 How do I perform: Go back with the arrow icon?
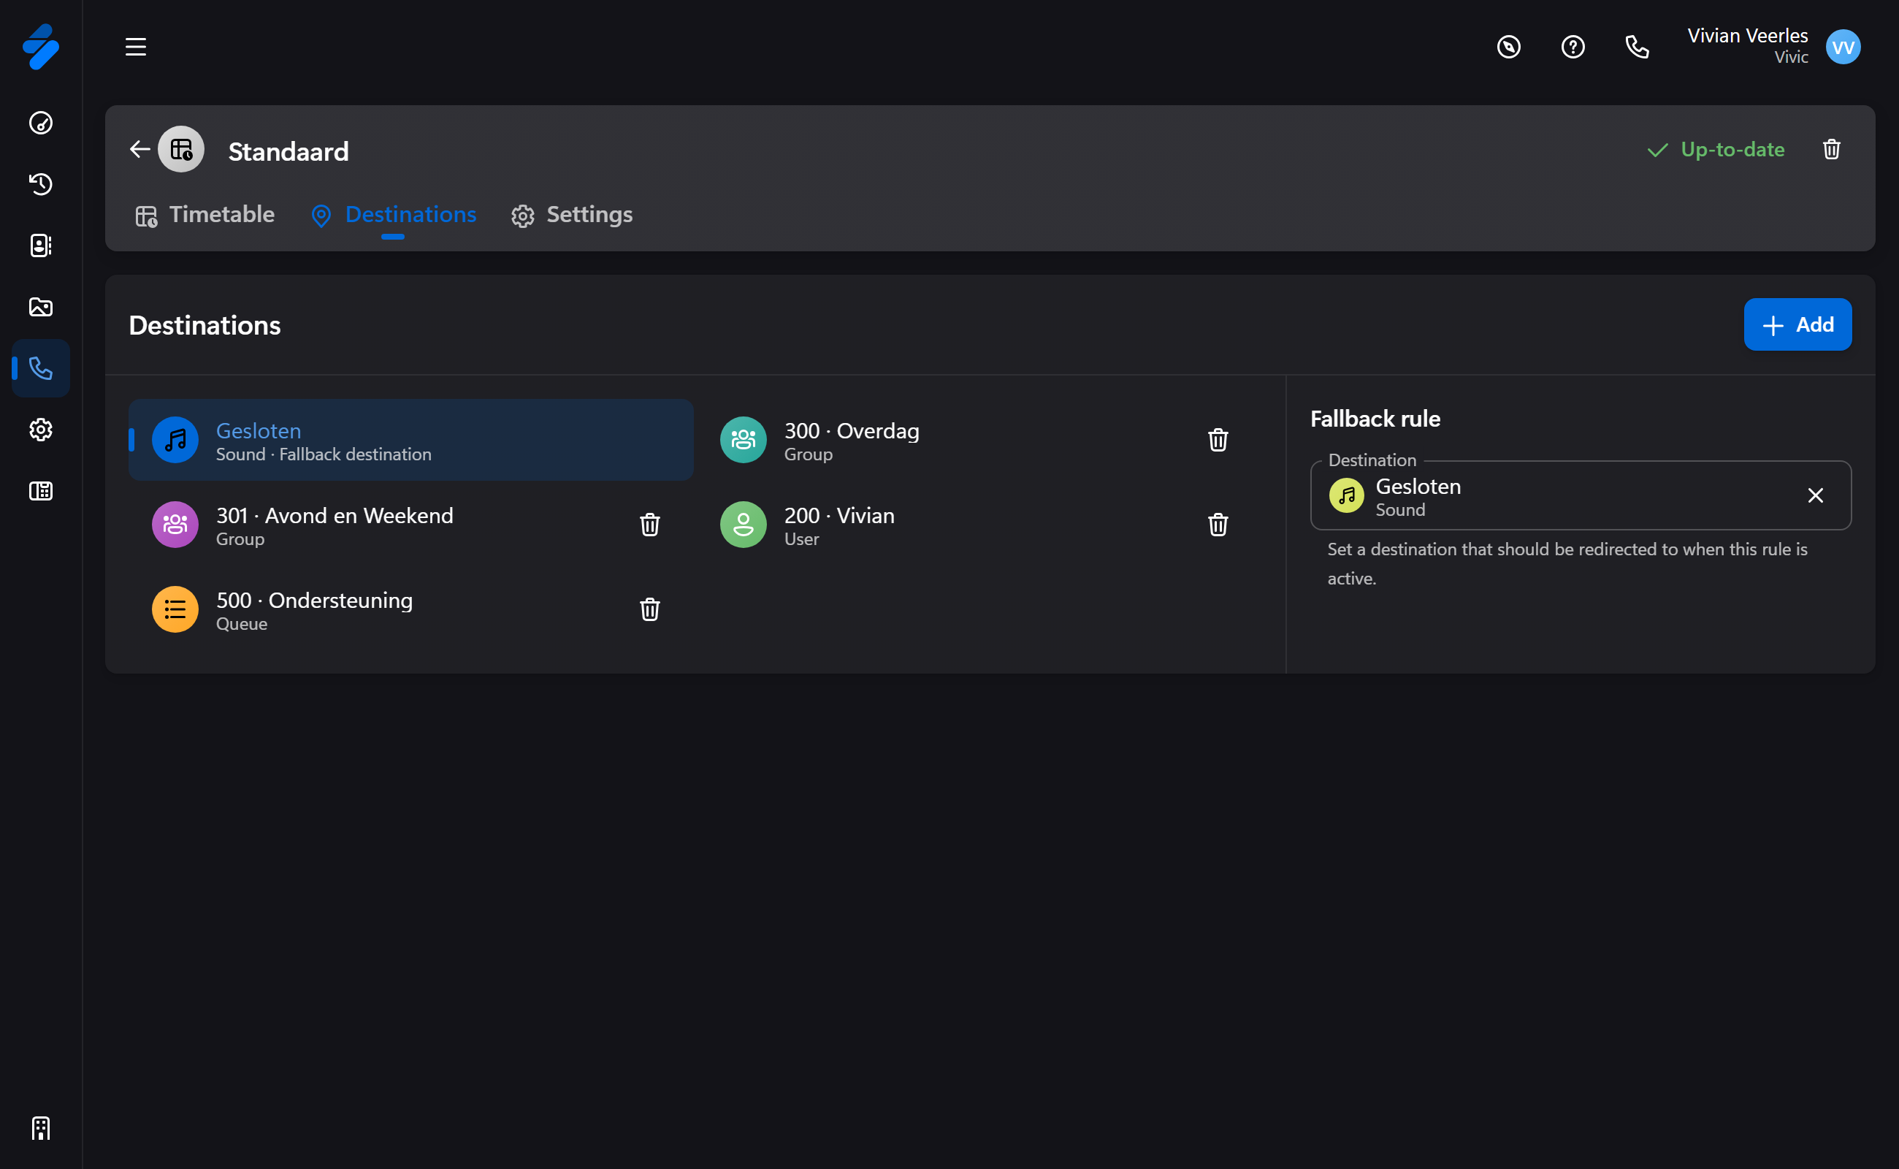140,149
